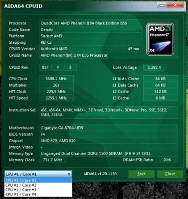Collapse the CPU core dropdown arrow
The image size is (188, 199).
point(69,174)
